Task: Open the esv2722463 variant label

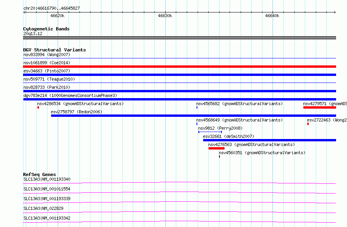Action: pos(327,120)
